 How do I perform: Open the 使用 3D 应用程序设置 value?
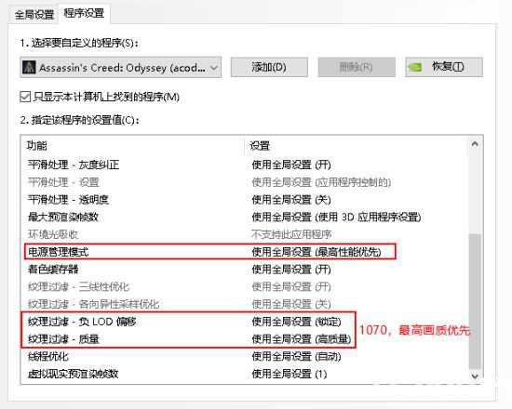336,218
